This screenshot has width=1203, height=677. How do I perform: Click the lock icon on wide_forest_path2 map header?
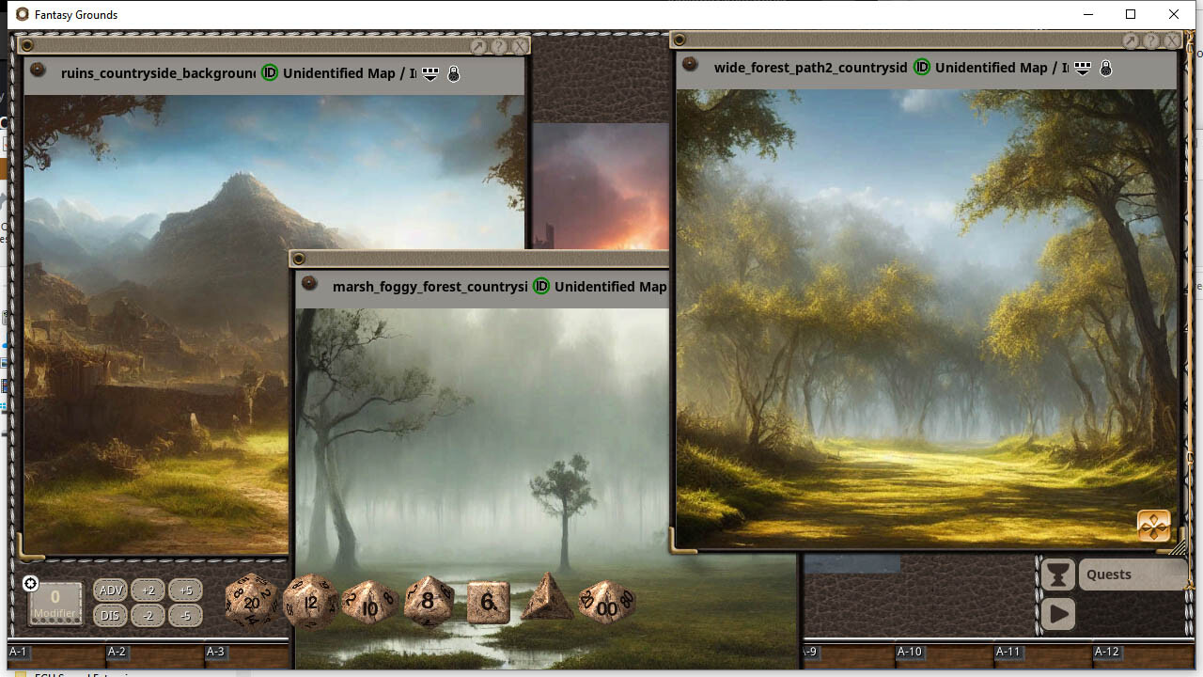click(x=1105, y=68)
